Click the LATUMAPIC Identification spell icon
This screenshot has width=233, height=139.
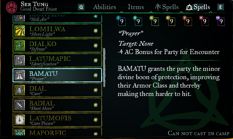[x=19, y=61]
